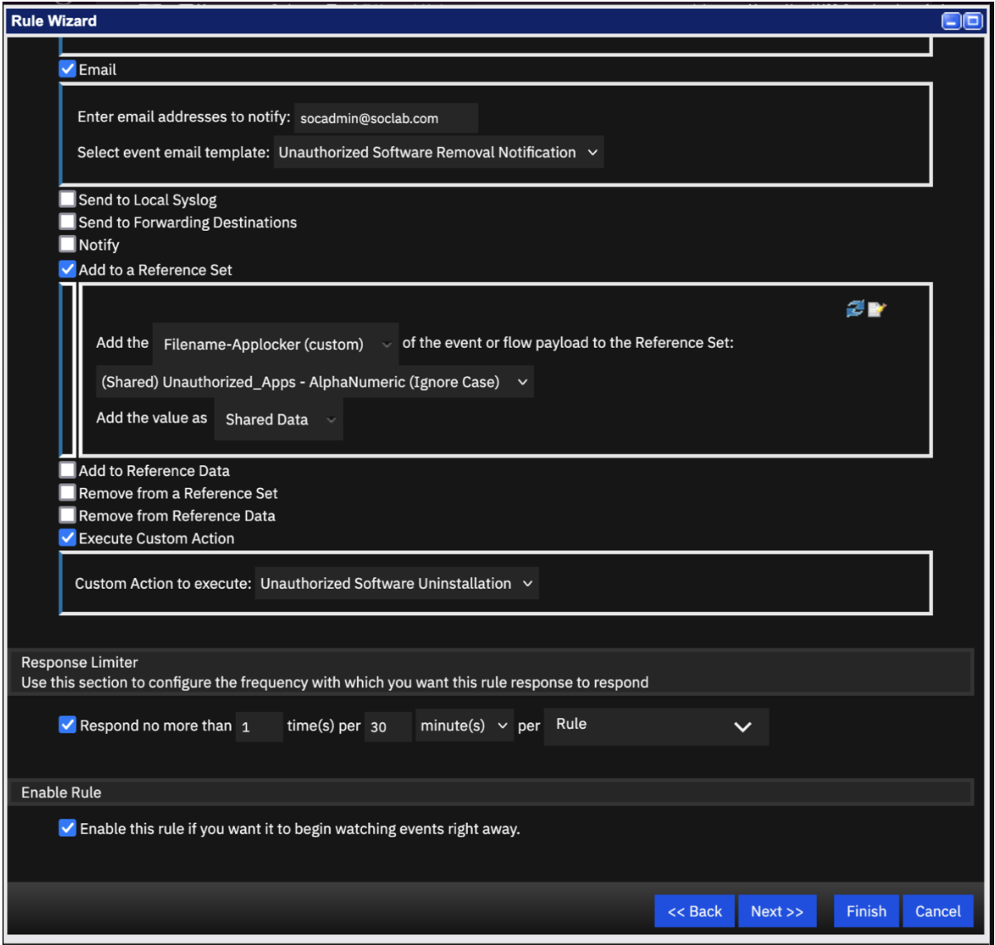Click the Next >> button
Viewport: 995px width, 945px height.
[x=777, y=911]
